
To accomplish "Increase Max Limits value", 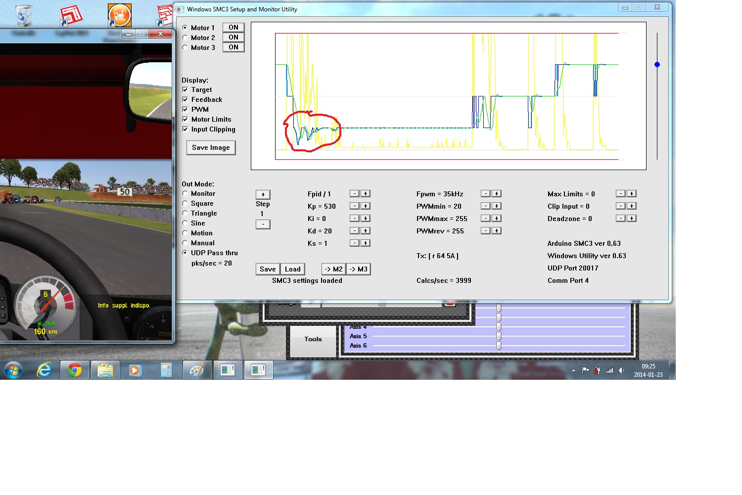I will click(631, 193).
